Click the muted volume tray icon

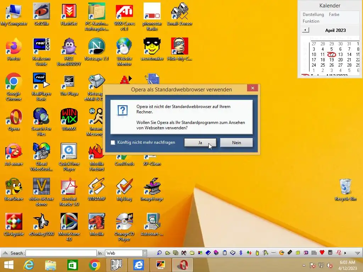(x=329, y=265)
